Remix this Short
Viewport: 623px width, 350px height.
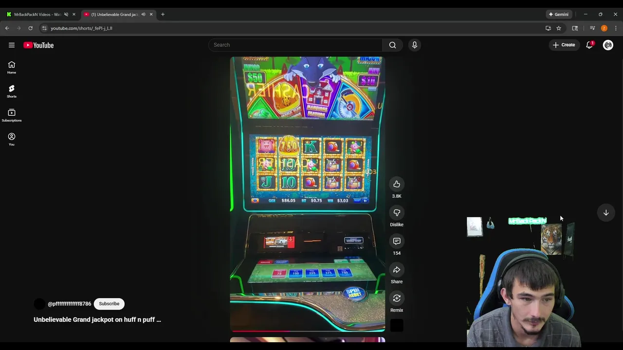397,298
